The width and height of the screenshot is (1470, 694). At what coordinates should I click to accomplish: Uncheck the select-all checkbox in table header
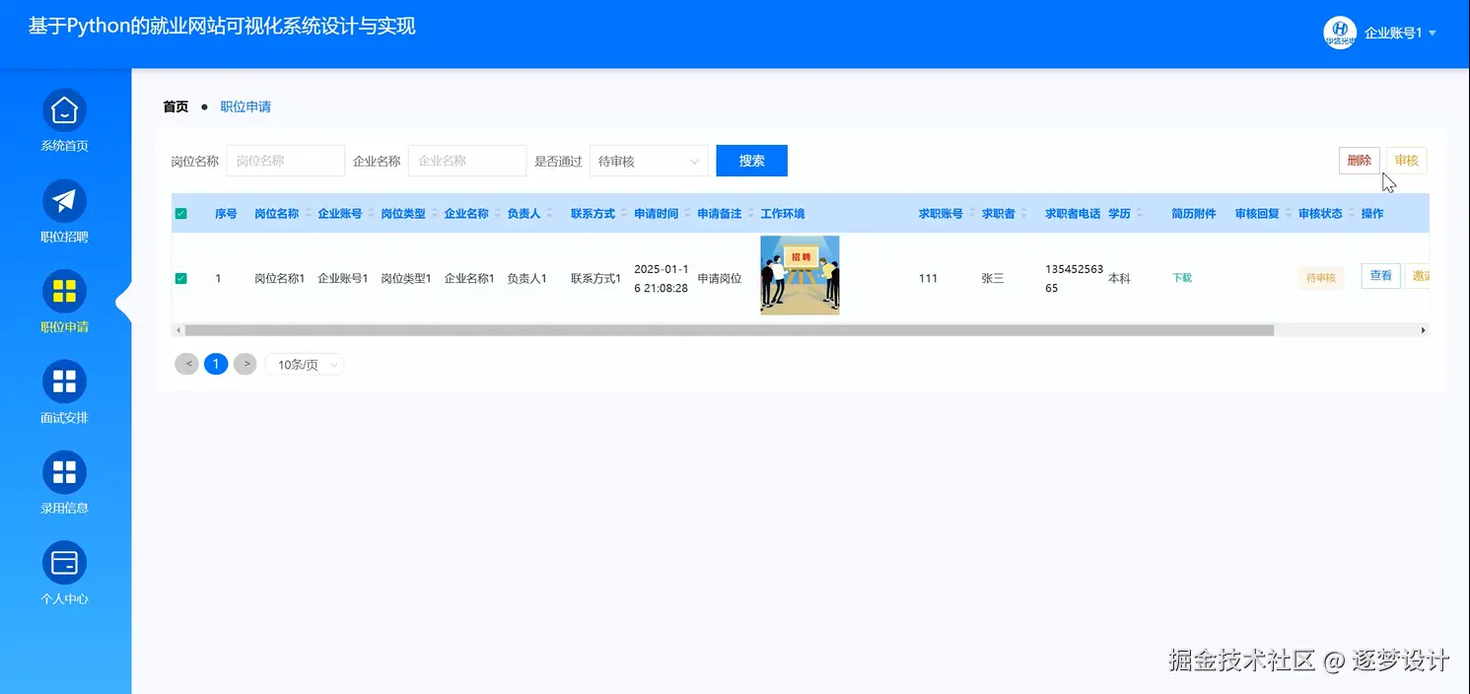pyautogui.click(x=181, y=213)
